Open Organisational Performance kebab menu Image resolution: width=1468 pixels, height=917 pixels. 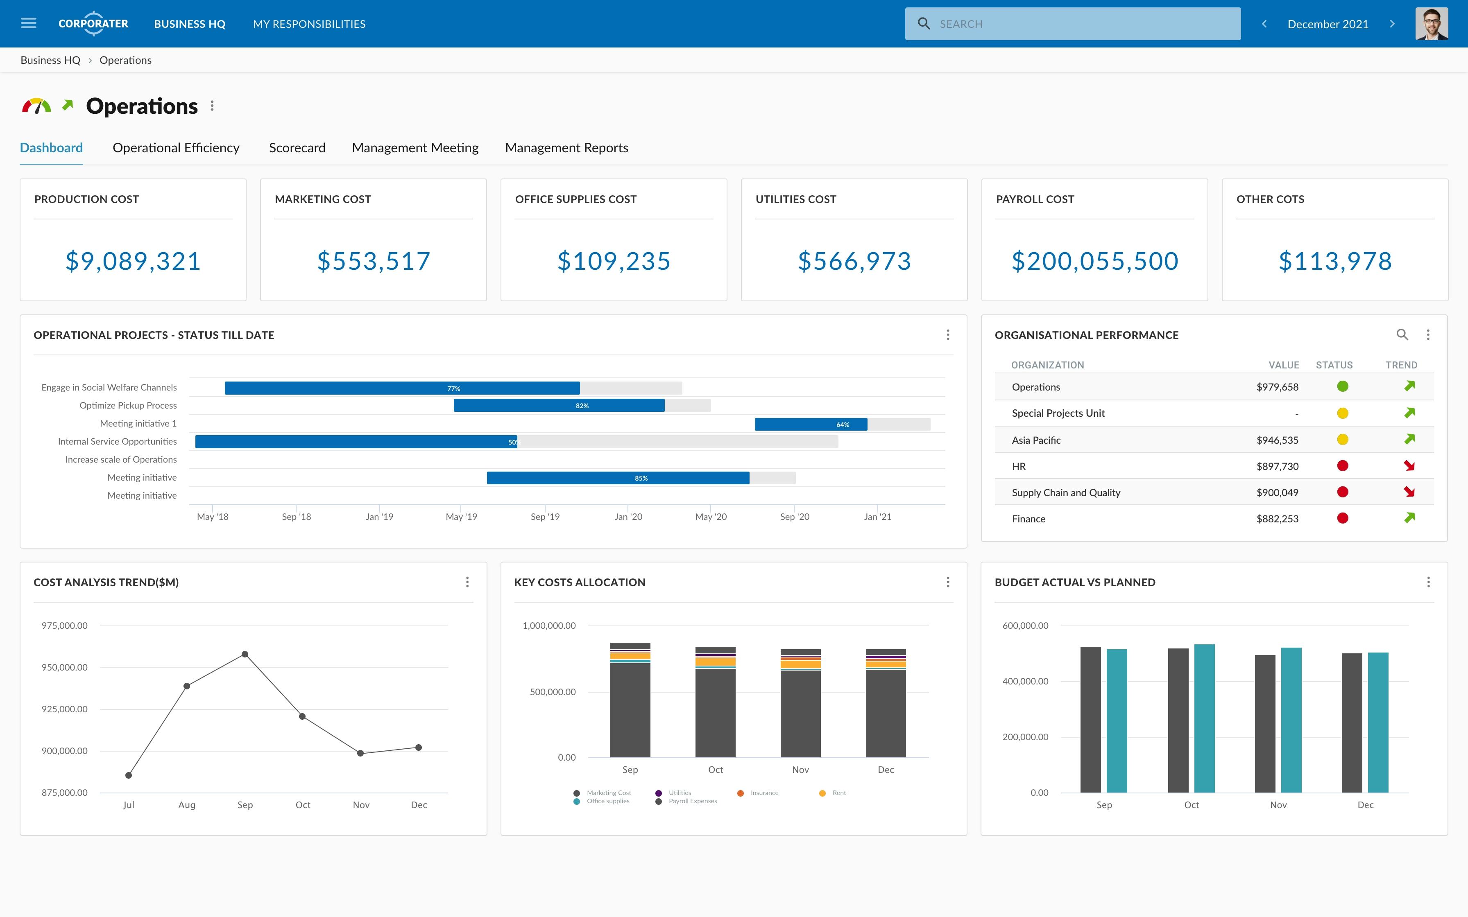click(1428, 335)
